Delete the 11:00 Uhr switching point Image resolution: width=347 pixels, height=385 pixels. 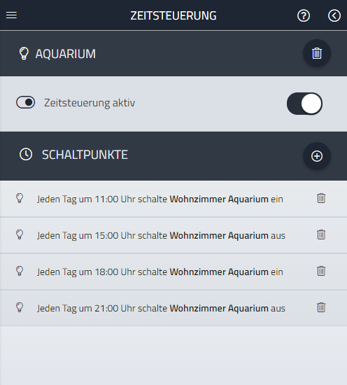(321, 198)
